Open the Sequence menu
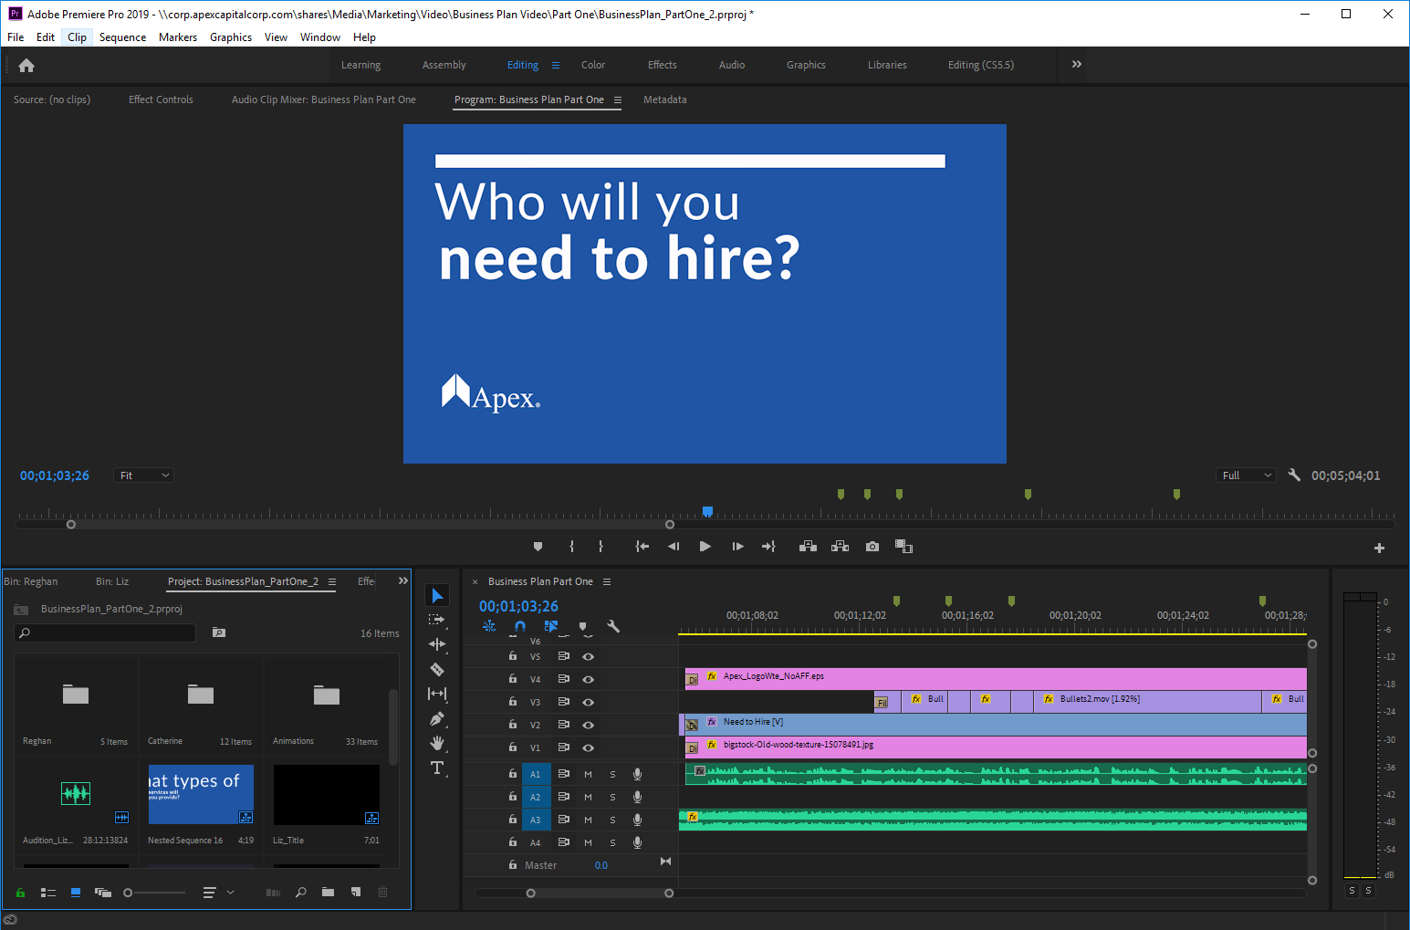The height and width of the screenshot is (930, 1410). [x=122, y=37]
